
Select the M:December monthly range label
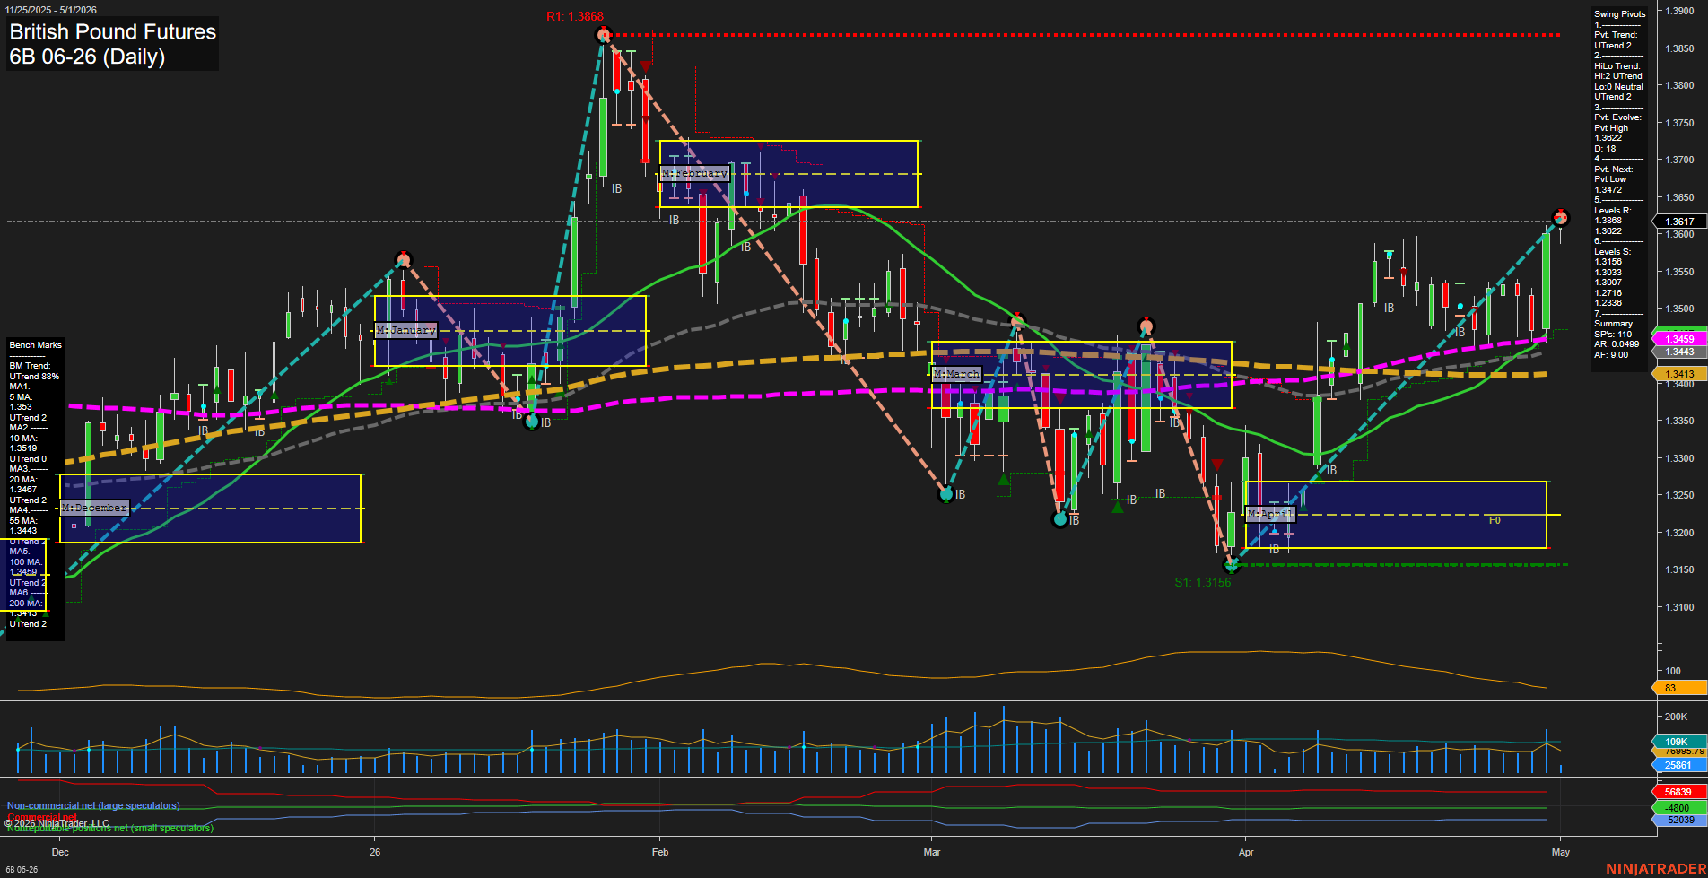(95, 508)
